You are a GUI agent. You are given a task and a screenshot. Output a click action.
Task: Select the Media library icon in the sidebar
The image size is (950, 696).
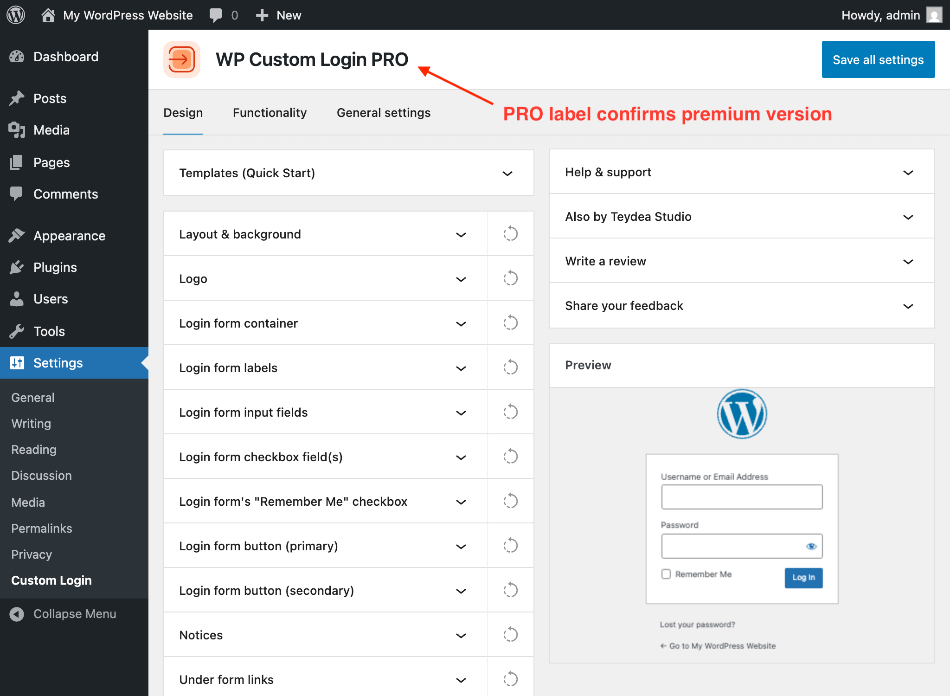tap(17, 130)
